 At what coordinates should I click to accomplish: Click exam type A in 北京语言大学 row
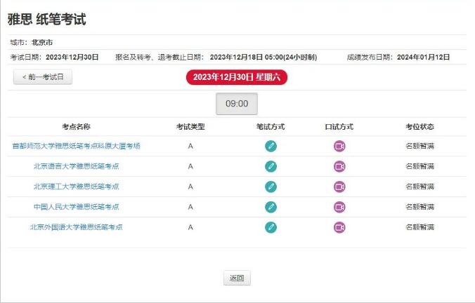click(x=190, y=166)
